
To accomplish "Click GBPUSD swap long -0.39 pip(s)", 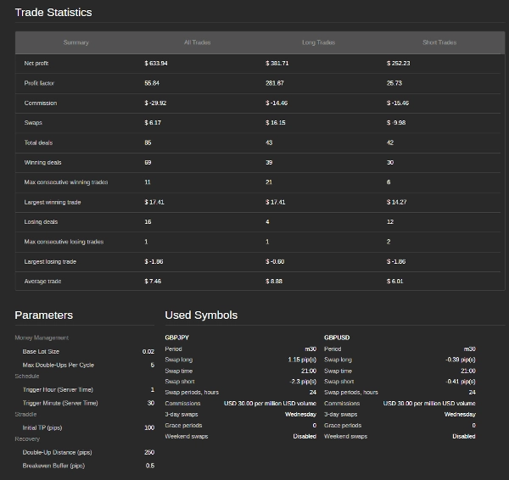I will (x=461, y=360).
